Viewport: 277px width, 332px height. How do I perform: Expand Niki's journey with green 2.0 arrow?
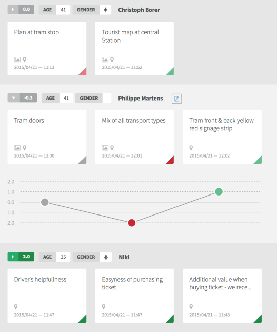tap(13, 257)
